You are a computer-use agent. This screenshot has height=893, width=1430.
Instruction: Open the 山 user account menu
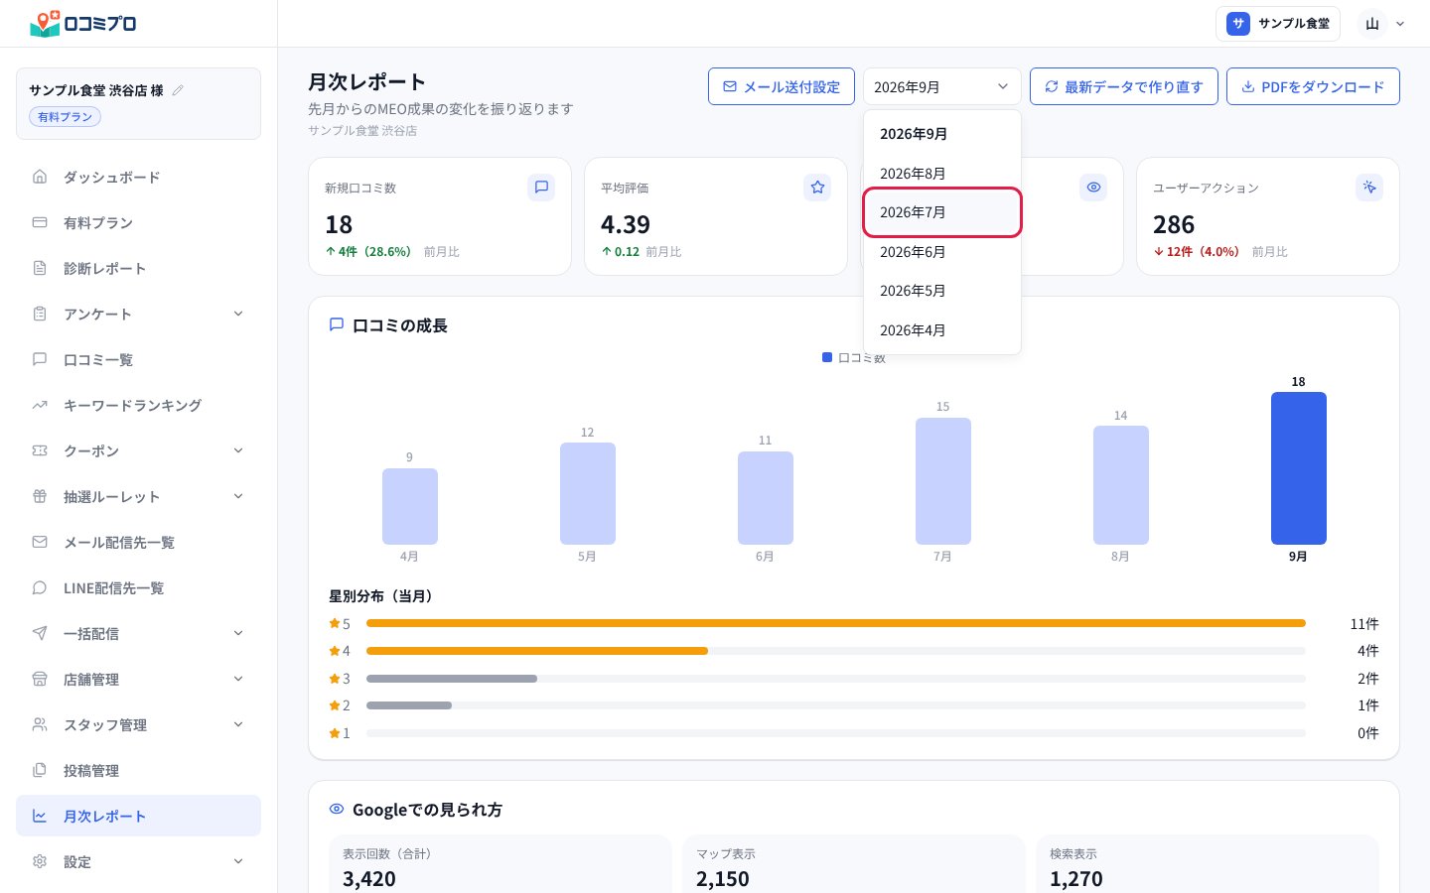tap(1383, 24)
